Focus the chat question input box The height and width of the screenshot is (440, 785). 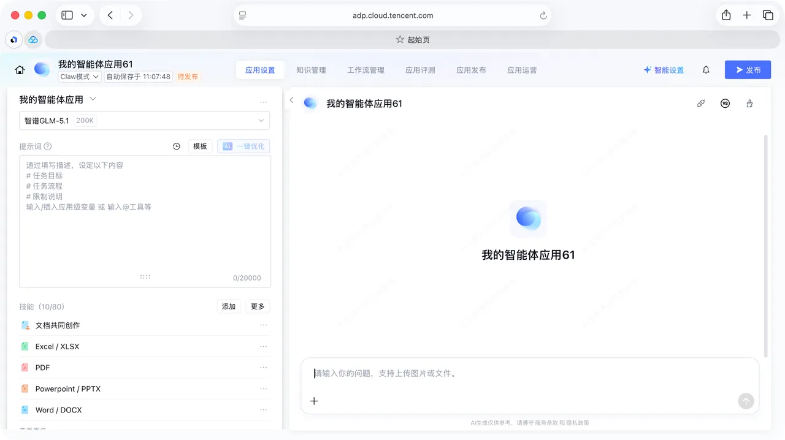pos(529,373)
